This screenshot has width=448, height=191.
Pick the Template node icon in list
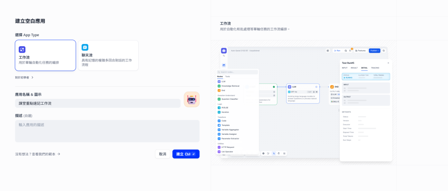[x=219, y=125]
